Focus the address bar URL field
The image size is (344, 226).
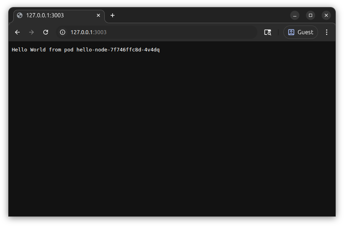tap(157, 32)
